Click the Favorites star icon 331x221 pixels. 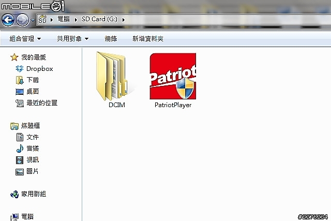pyautogui.click(x=14, y=57)
